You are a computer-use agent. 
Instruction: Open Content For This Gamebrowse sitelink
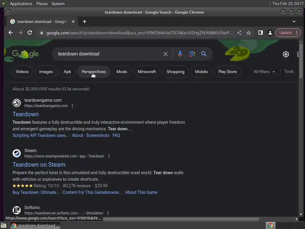click(x=92, y=192)
